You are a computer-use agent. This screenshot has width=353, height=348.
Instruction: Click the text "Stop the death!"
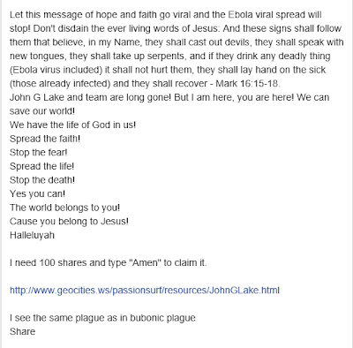pyautogui.click(x=42, y=180)
